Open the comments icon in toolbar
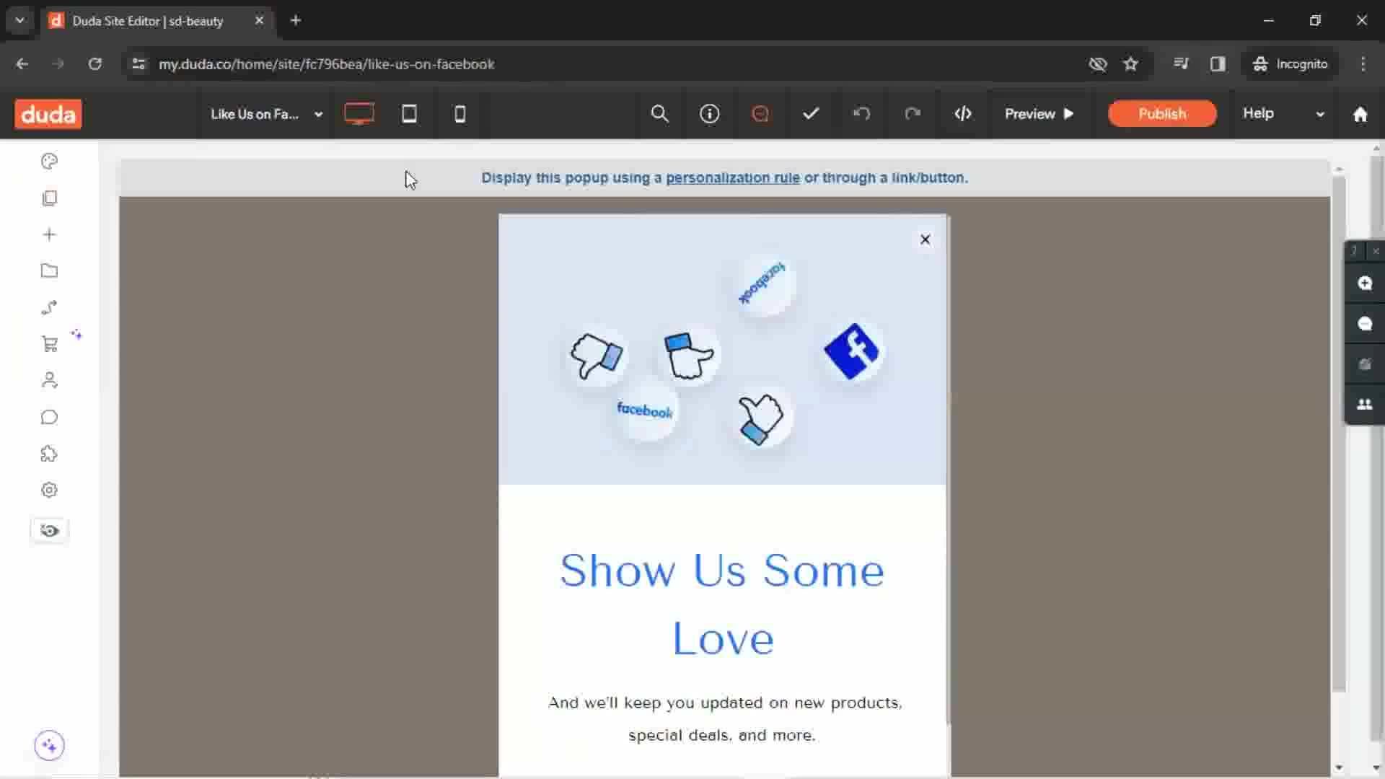The image size is (1385, 779). [x=760, y=113]
